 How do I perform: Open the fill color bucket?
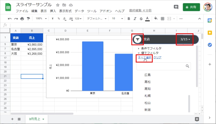(x=156, y=19)
